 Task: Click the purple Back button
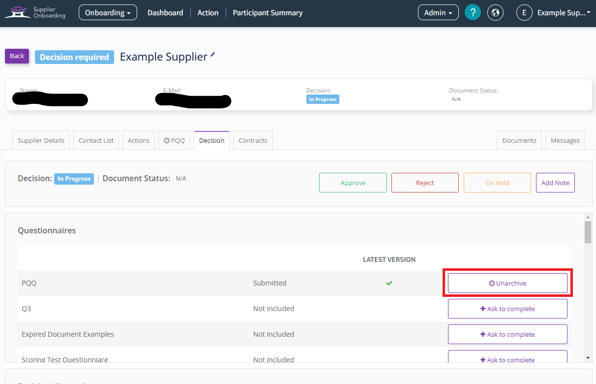point(17,56)
